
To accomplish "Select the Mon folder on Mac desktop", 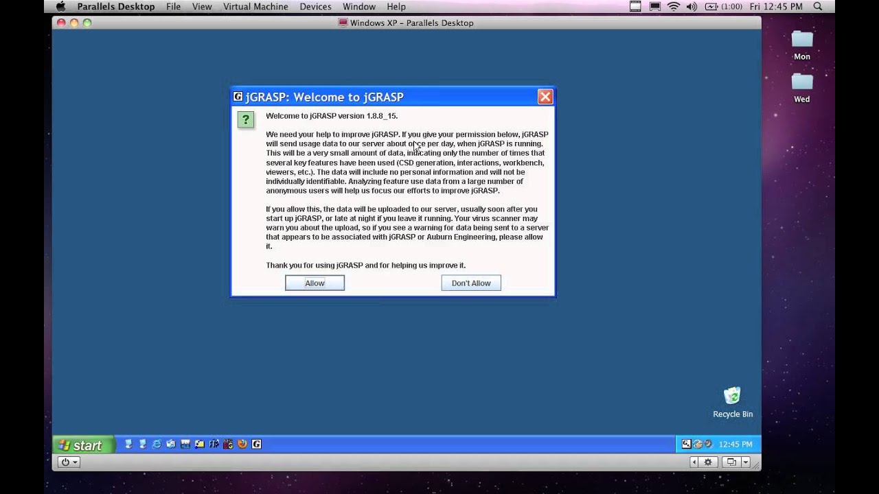I will coord(802,45).
